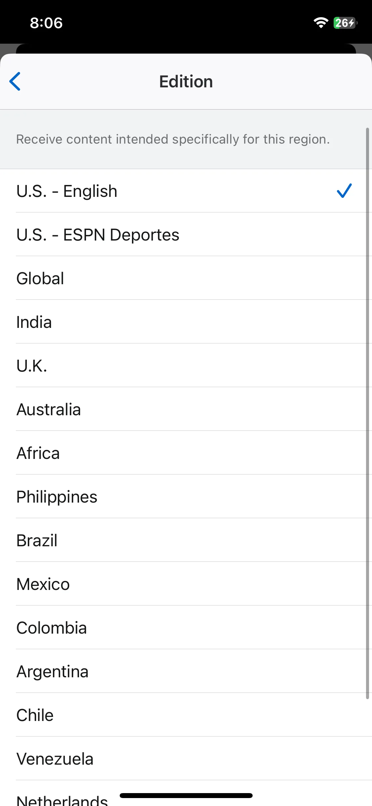Select Australia from the edition list
372x806 pixels.
click(186, 409)
